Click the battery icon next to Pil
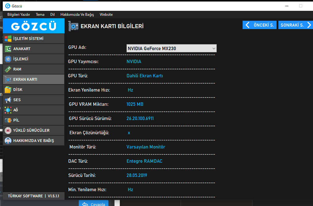Viewport: 313px width, 206px height. (8, 120)
